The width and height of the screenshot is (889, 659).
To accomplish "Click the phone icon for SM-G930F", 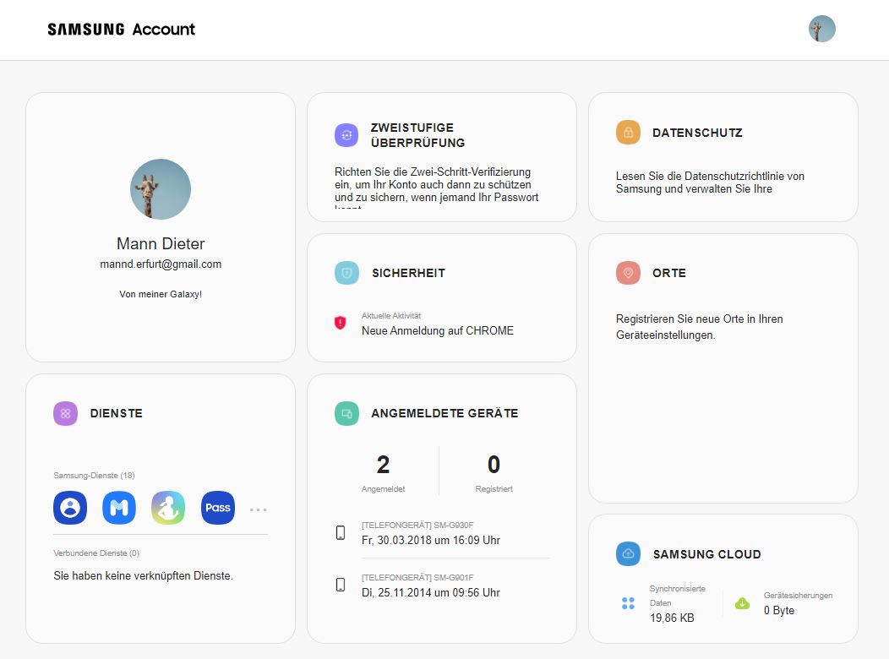I will point(341,532).
